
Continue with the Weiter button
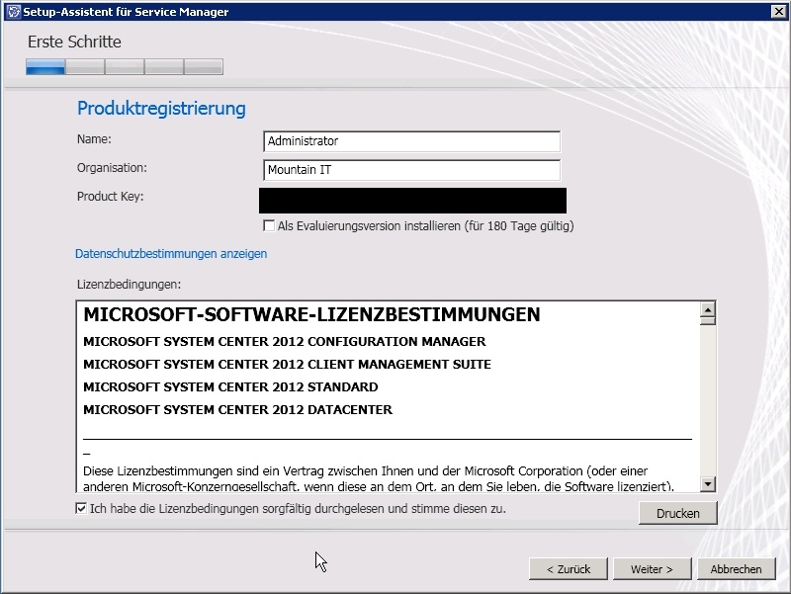650,569
